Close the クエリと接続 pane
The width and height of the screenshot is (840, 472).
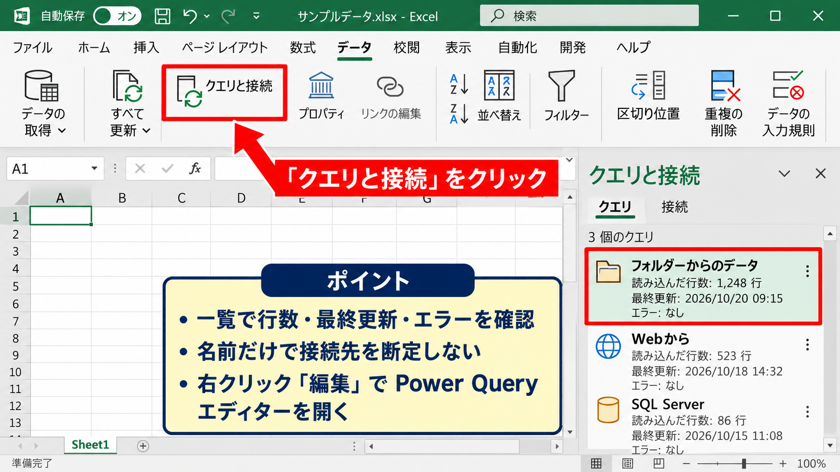[x=820, y=174]
